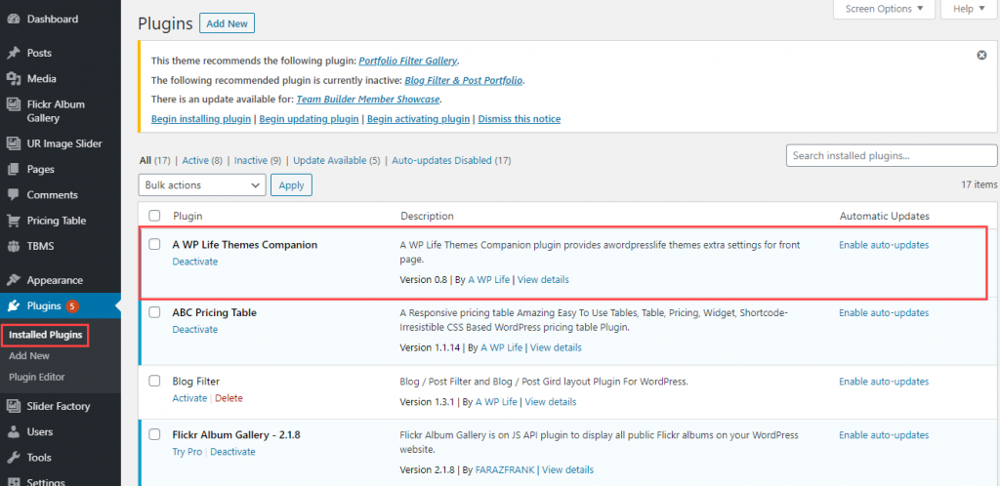Deactivate the ABC Pricing Table plugin
This screenshot has height=486, width=1000.
point(195,330)
